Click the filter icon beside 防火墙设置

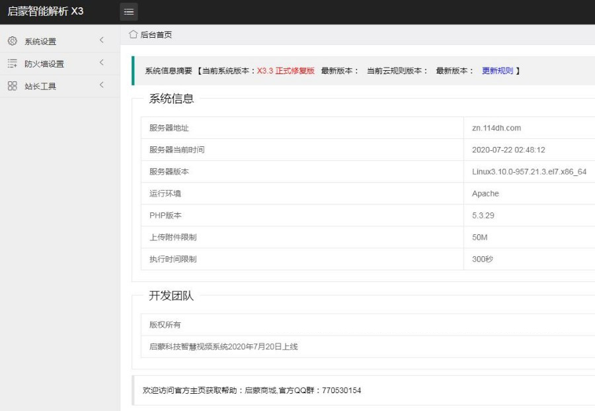point(12,64)
